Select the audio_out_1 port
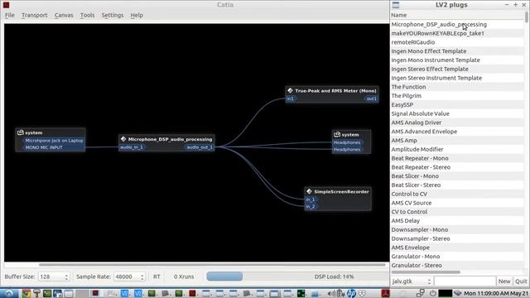530x298 pixels. pyautogui.click(x=200, y=147)
